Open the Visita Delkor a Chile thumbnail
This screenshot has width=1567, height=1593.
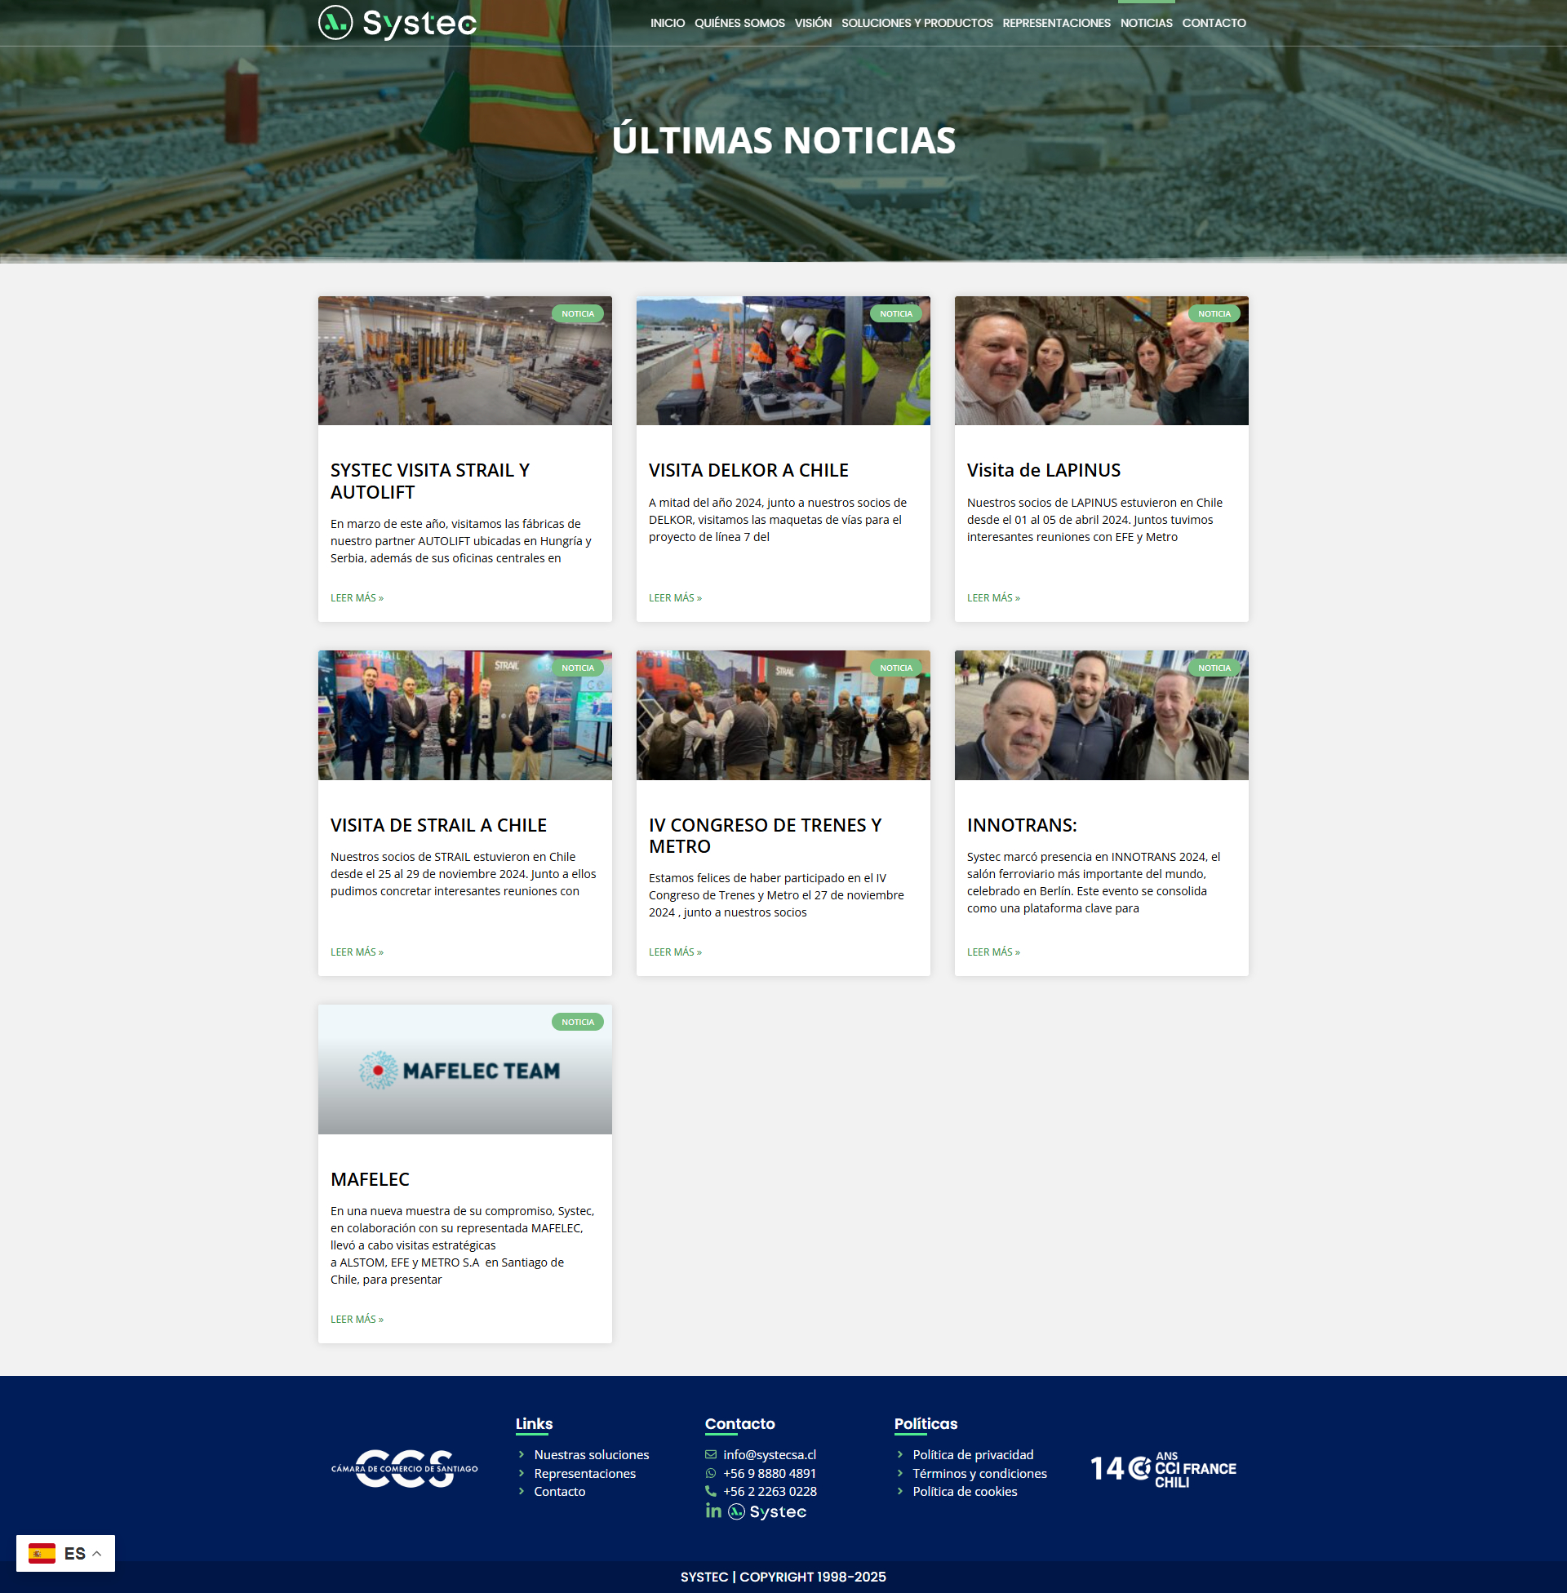pos(783,361)
